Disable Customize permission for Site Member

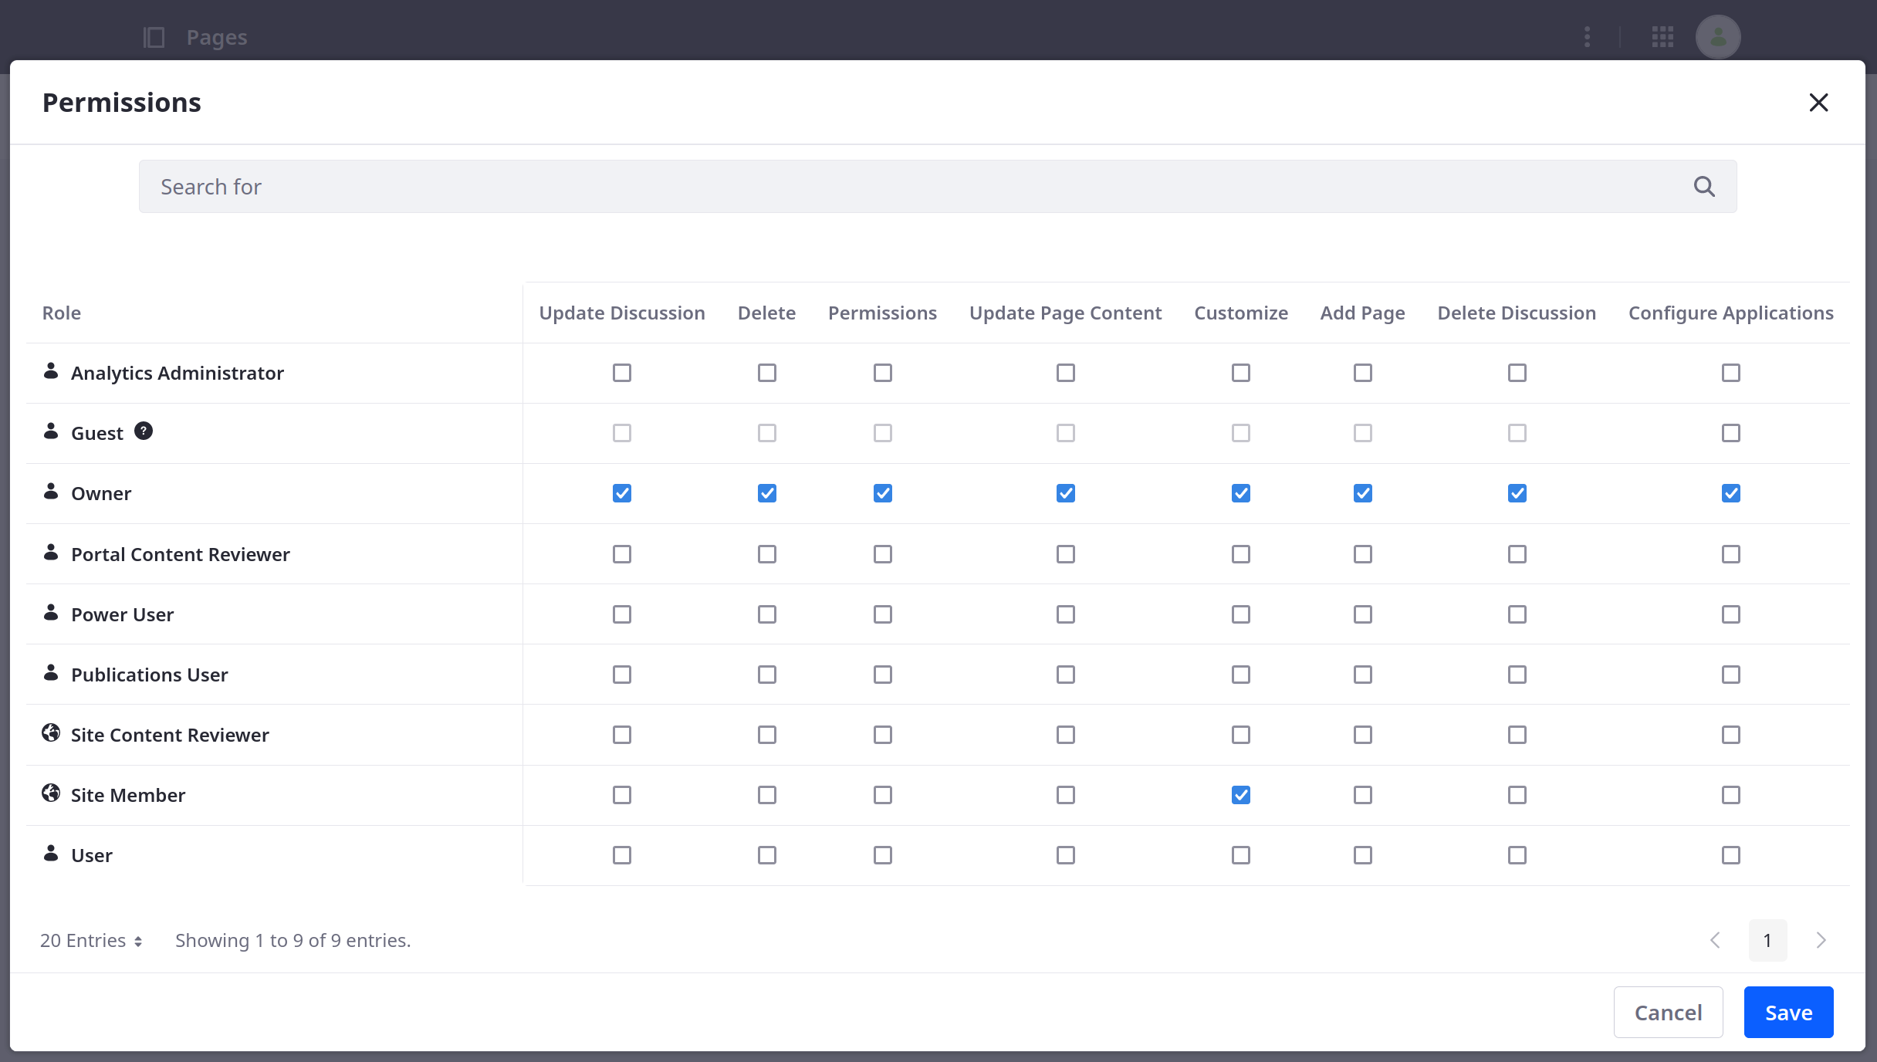pyautogui.click(x=1240, y=794)
